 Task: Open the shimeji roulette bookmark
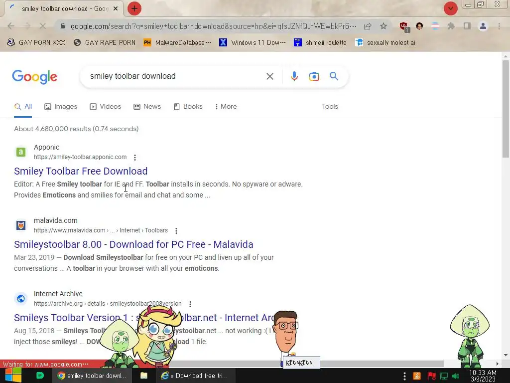[320, 43]
